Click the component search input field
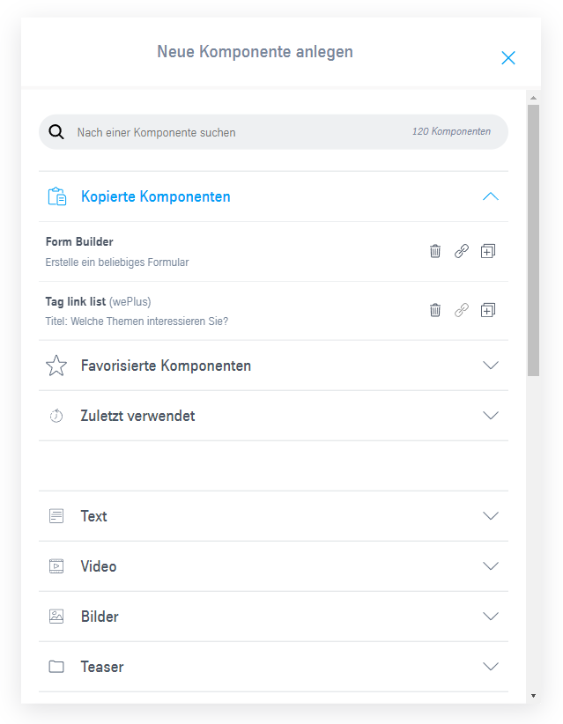This screenshot has width=563, height=724. point(273,132)
